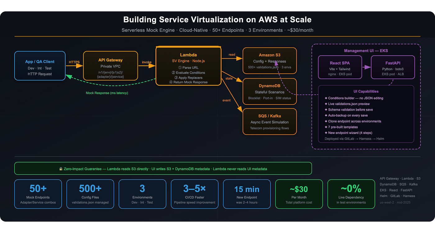
Task: Click 'was 2–4 hours' caption
Action: 247,203
